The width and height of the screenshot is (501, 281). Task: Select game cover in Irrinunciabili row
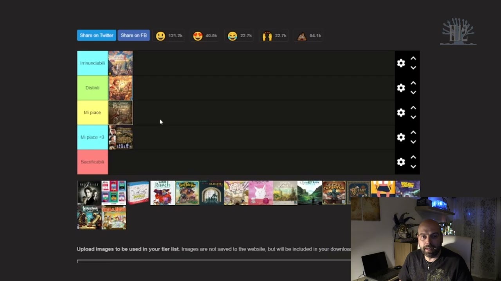[x=121, y=63]
